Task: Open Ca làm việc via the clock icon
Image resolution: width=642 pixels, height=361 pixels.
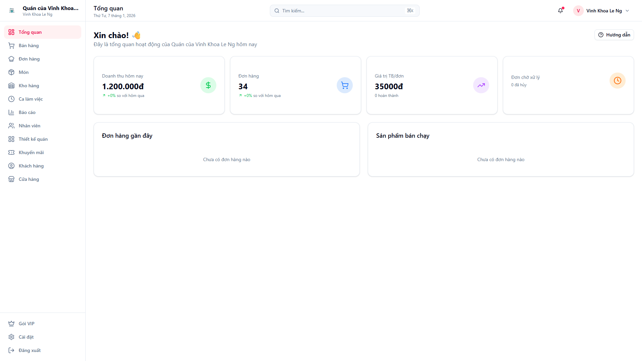Action: (12, 99)
